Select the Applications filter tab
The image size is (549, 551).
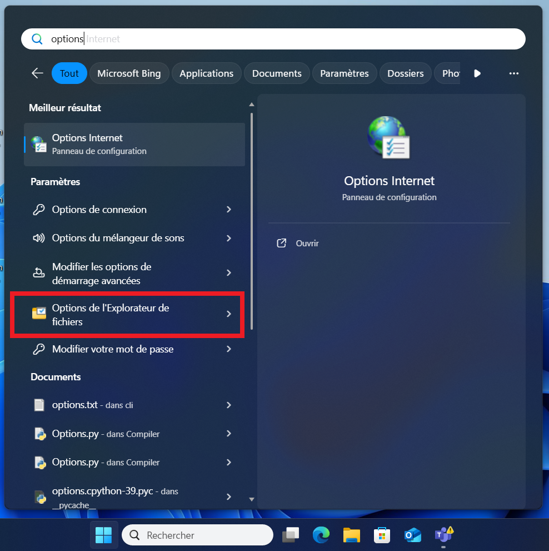[x=206, y=73]
